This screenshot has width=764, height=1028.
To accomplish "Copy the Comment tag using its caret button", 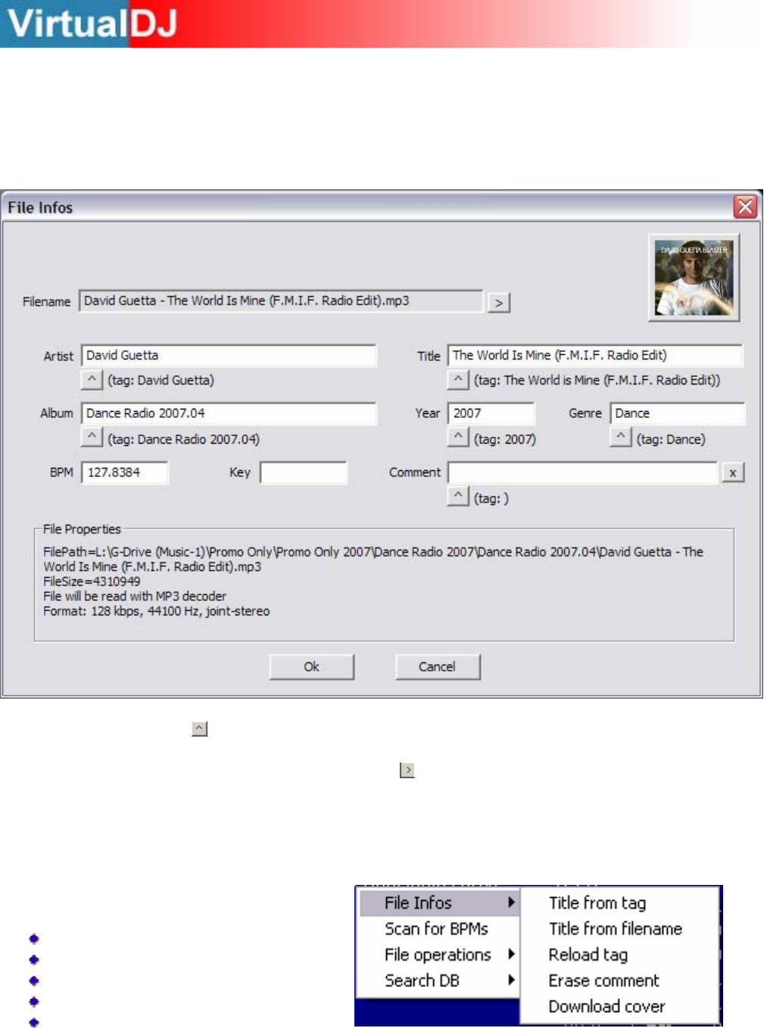I will click(458, 496).
